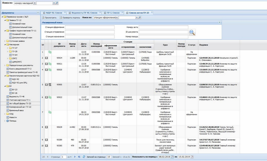
Task: Collapse the Накладная folder
Action: point(5,45)
